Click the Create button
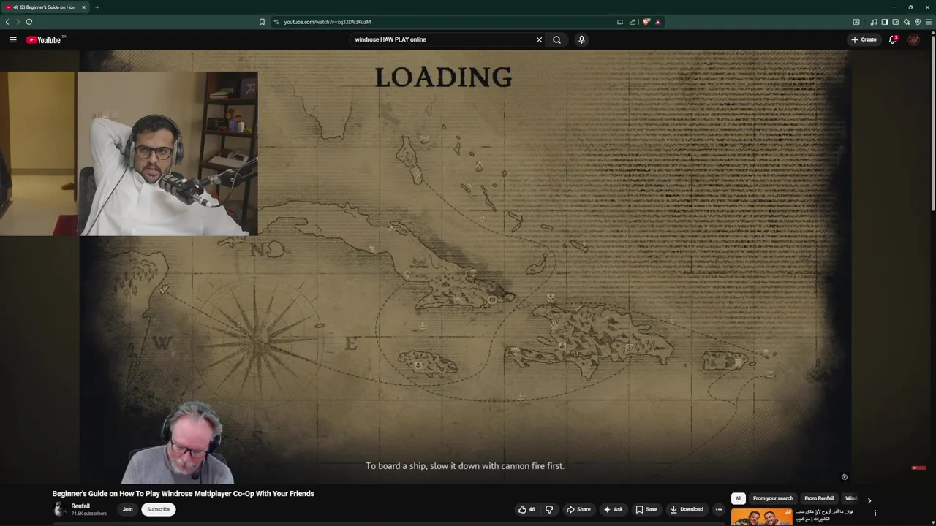 click(864, 39)
